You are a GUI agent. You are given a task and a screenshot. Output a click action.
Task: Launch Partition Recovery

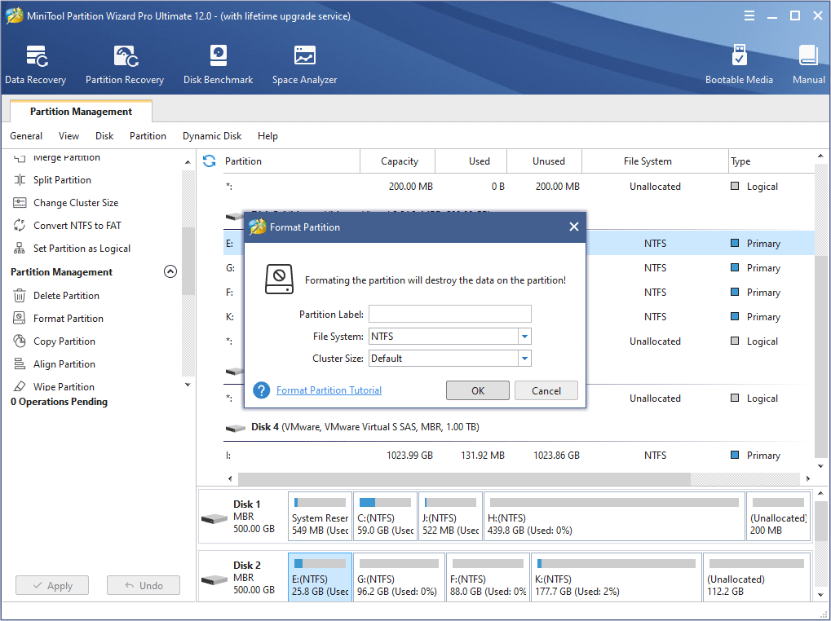click(125, 64)
